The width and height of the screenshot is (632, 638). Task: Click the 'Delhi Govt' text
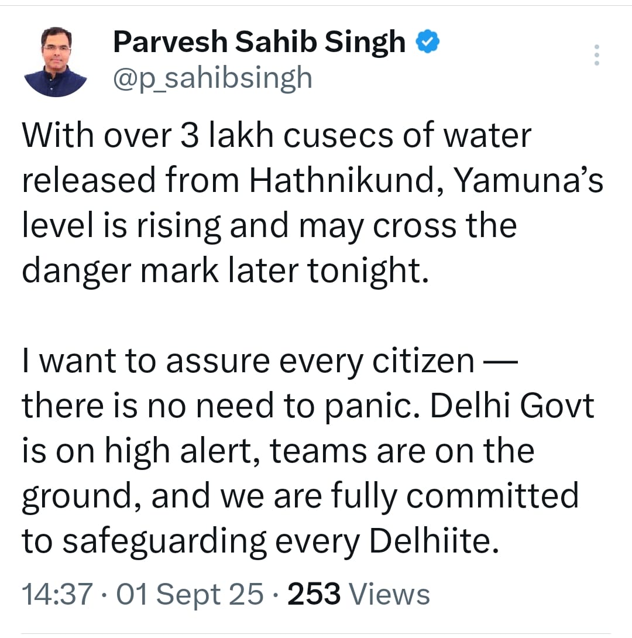coord(512,407)
